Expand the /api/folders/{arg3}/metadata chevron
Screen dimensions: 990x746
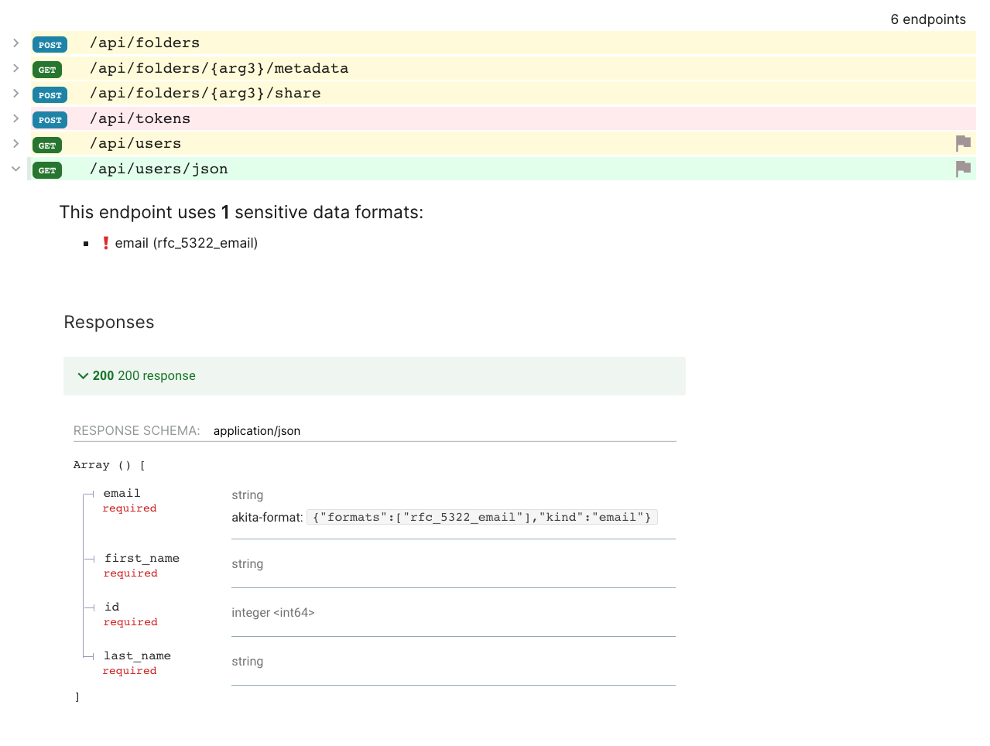coord(15,68)
